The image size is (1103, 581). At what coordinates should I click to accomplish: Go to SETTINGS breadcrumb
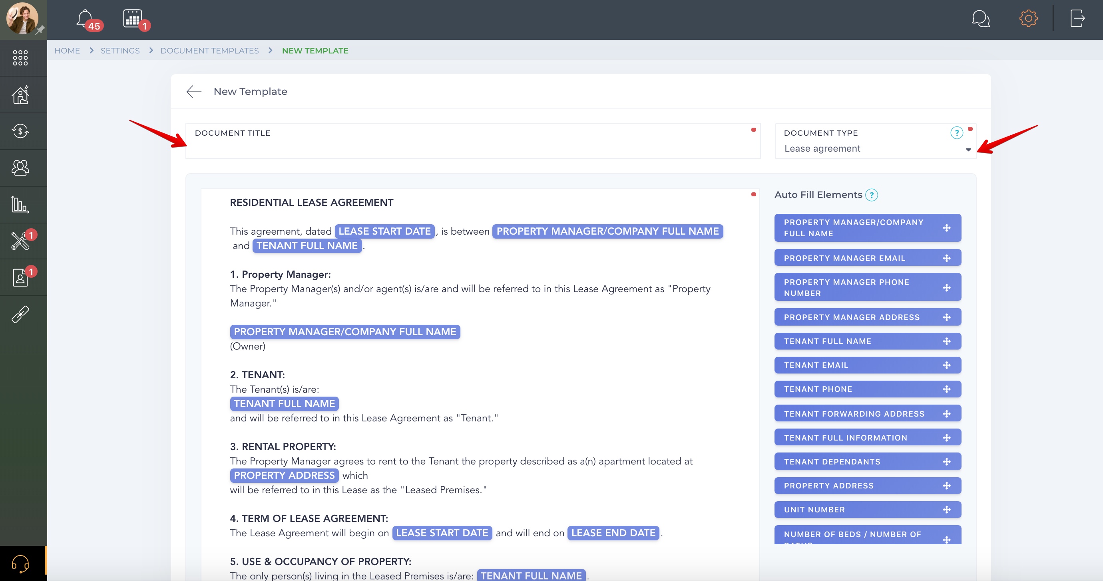[x=120, y=51]
